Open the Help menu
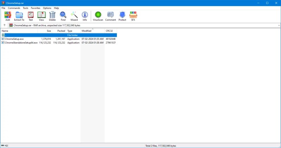Viewport: 281px width, 148px height. [x=57, y=8]
